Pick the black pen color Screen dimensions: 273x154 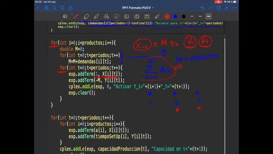pyautogui.click(x=183, y=16)
